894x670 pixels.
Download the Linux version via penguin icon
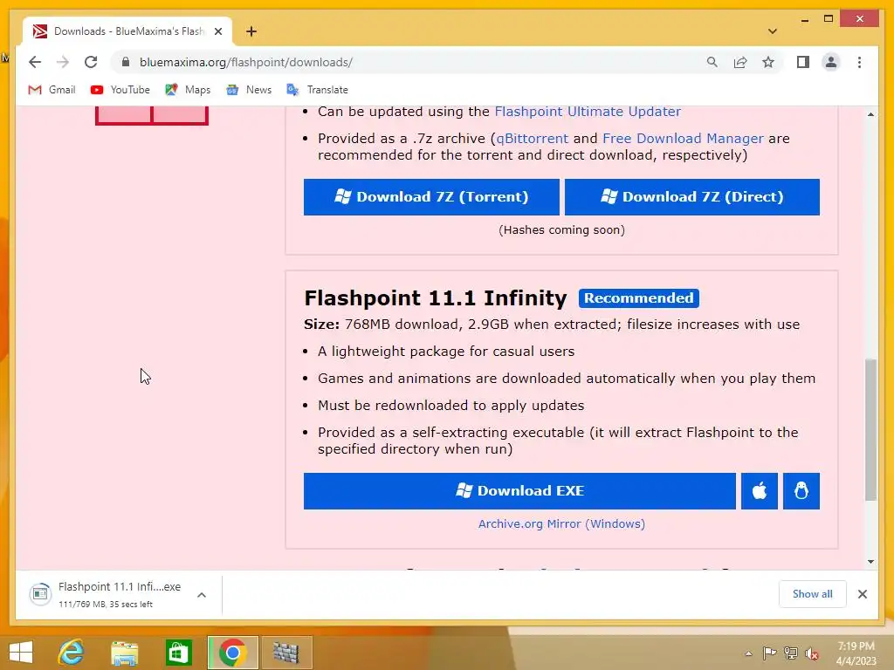coord(801,491)
